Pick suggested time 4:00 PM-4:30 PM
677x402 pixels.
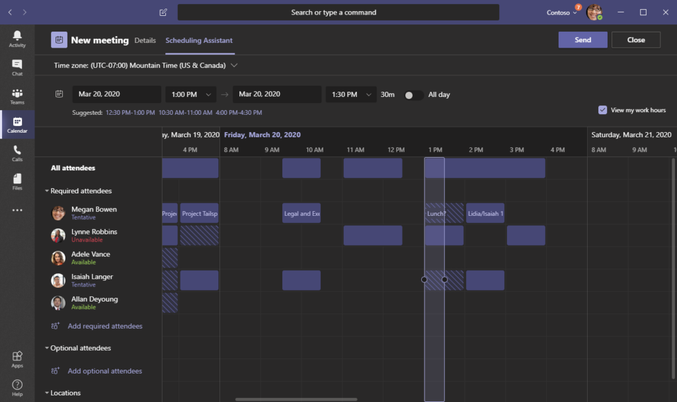click(x=239, y=112)
